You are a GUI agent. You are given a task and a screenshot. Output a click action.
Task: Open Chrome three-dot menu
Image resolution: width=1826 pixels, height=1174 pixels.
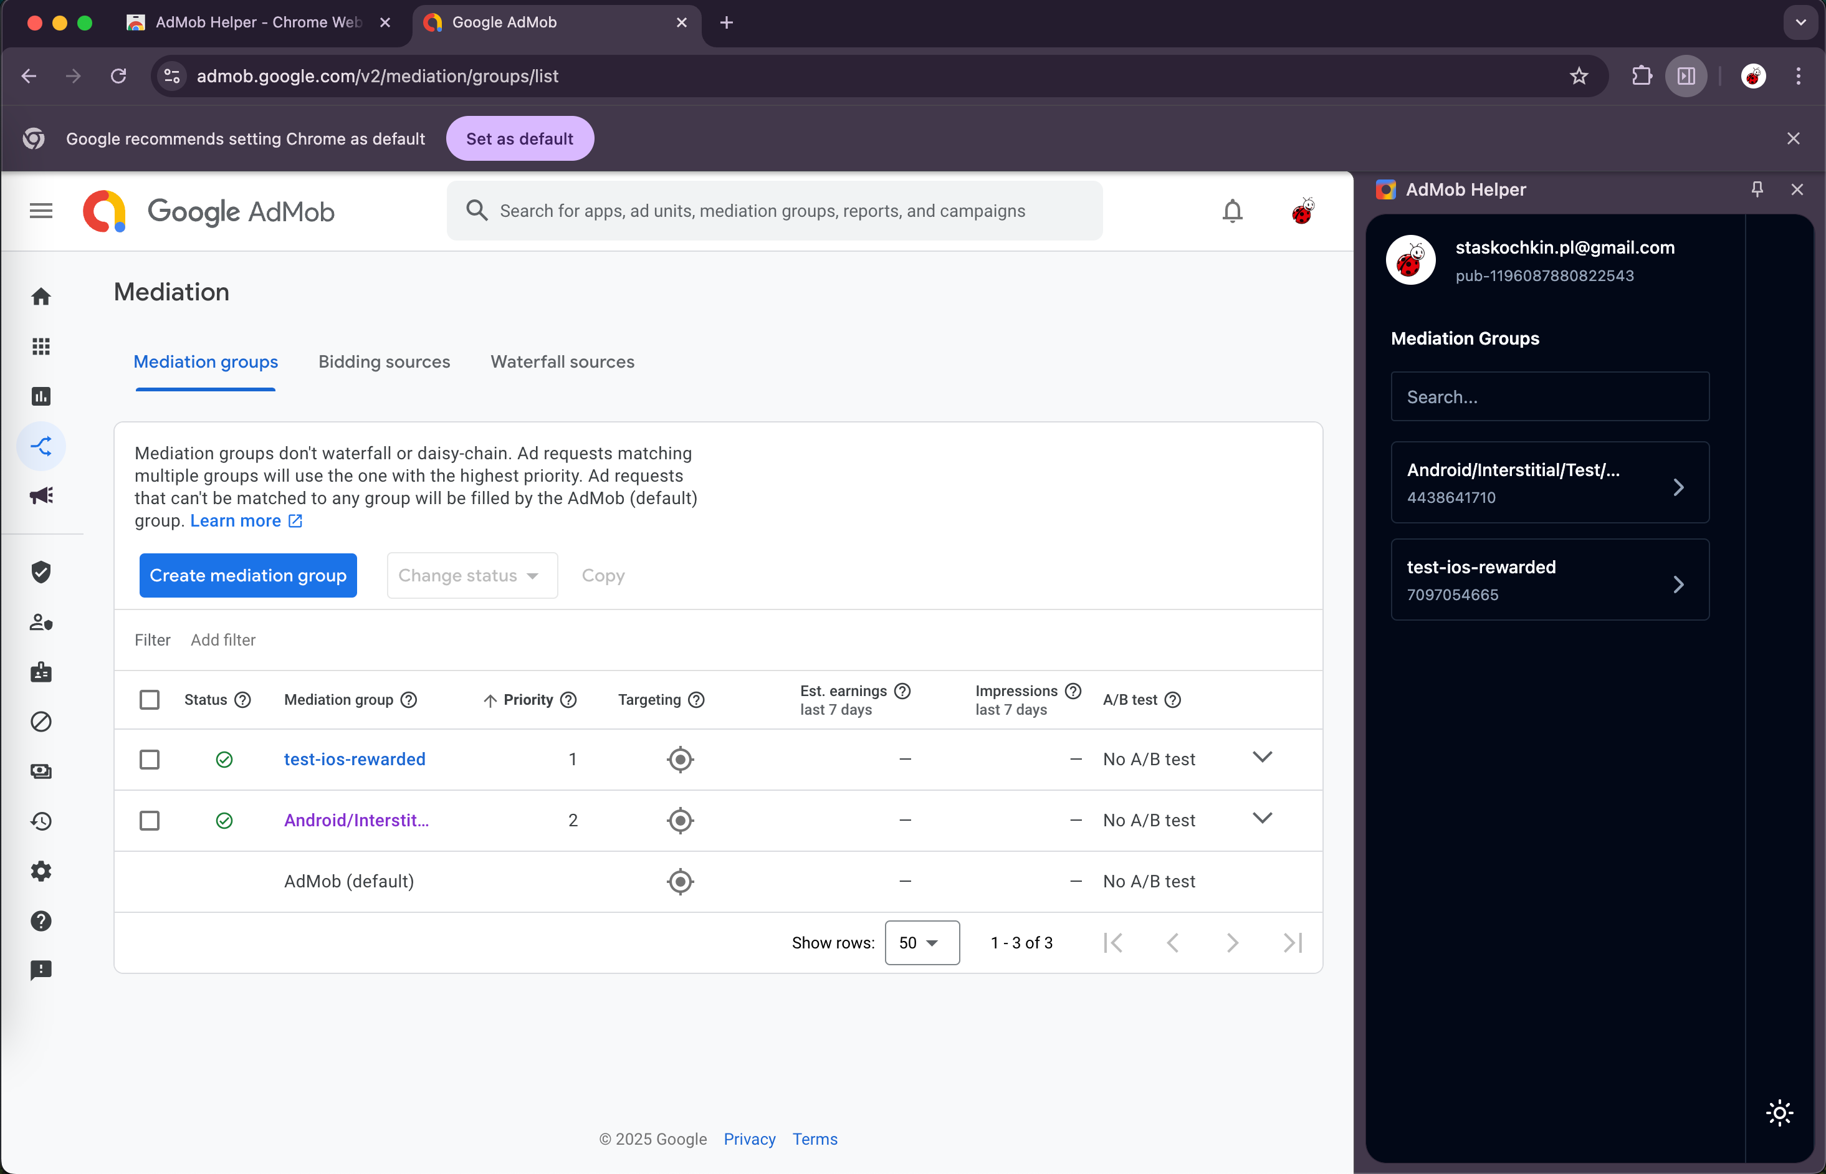click(x=1799, y=75)
